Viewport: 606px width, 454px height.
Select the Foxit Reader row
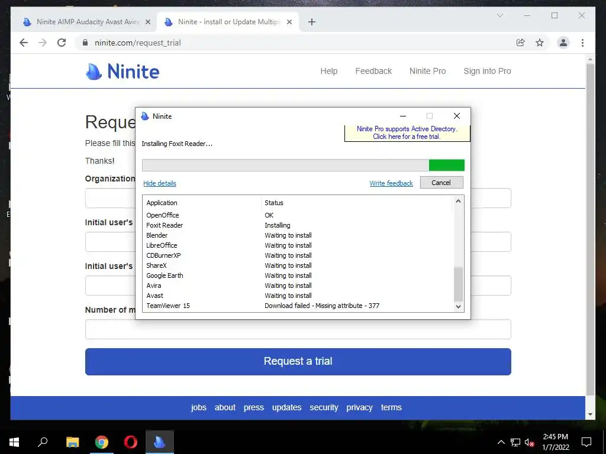point(298,225)
